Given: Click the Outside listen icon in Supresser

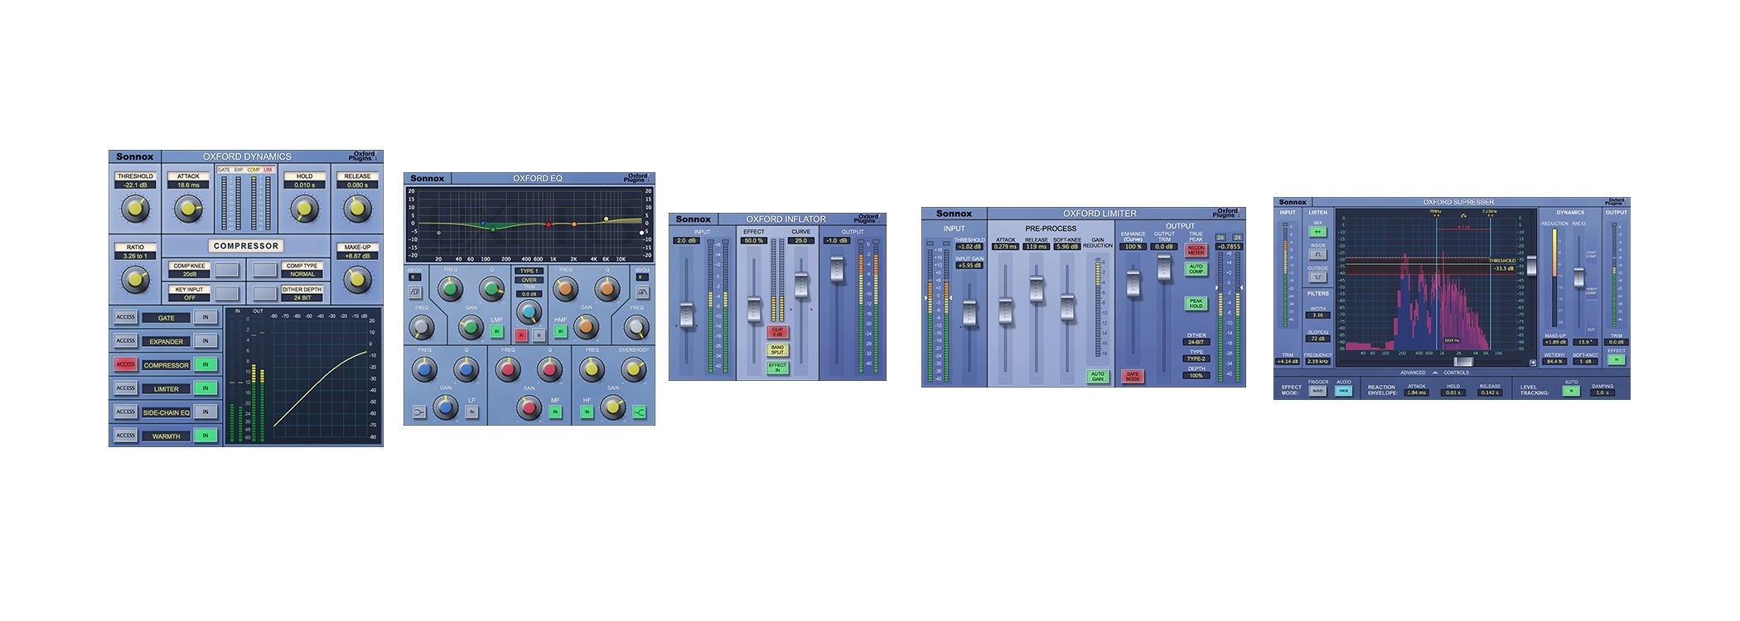Looking at the screenshot, I should click(x=1317, y=277).
